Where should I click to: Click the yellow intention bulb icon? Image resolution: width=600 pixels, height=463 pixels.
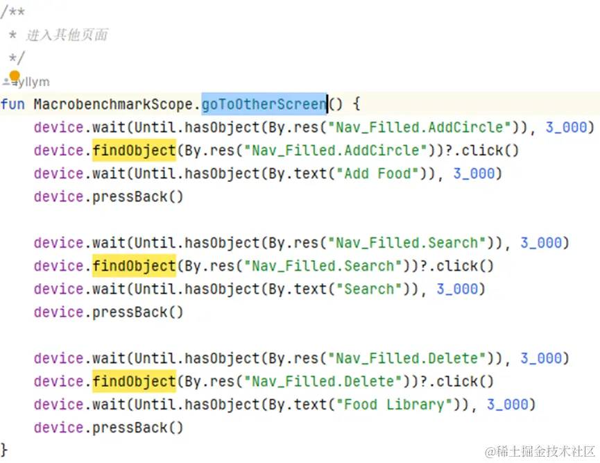click(15, 76)
